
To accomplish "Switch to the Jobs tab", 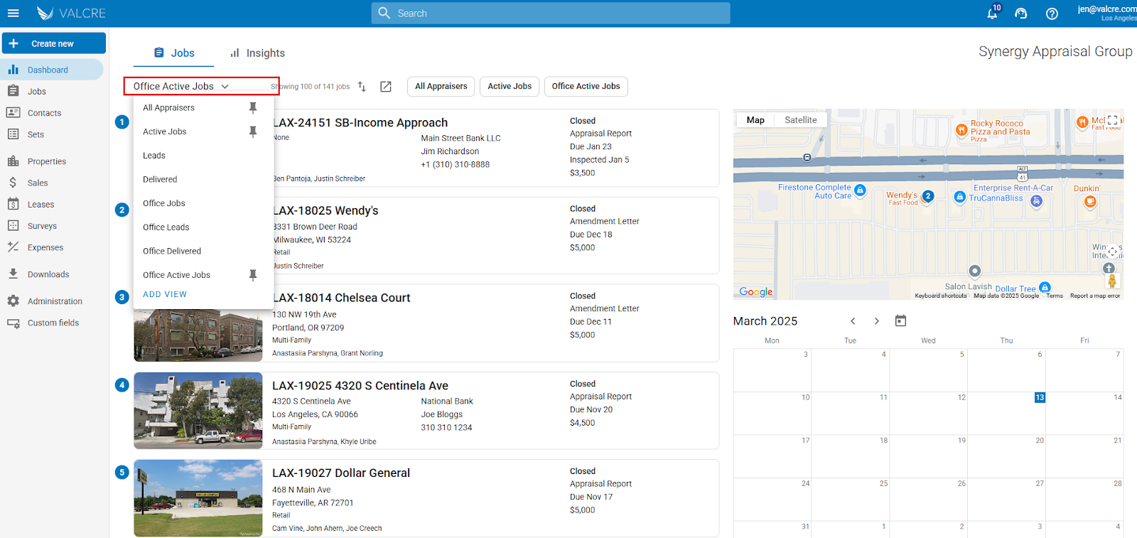I will pyautogui.click(x=174, y=53).
